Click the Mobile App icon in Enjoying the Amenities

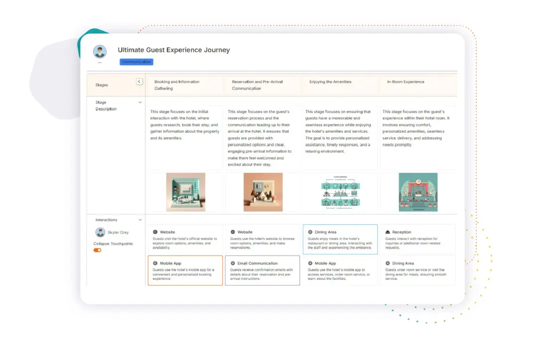click(309, 263)
